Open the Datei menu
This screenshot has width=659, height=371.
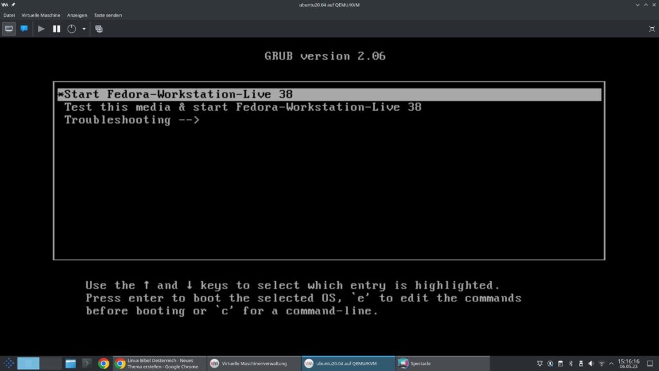pos(9,15)
